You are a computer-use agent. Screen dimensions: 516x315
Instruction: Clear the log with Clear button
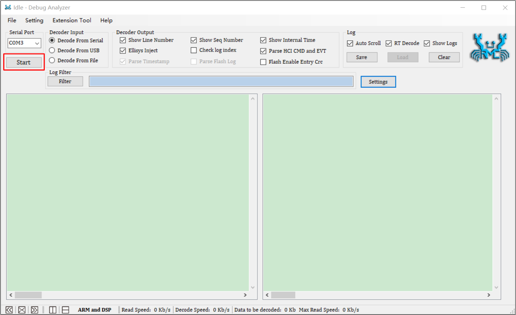coord(444,57)
